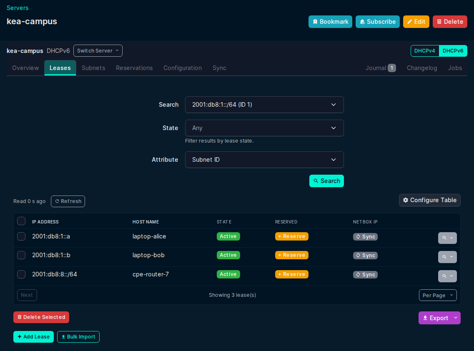Reserve the laptop-bob lease
The height and width of the screenshot is (351, 474).
click(292, 255)
